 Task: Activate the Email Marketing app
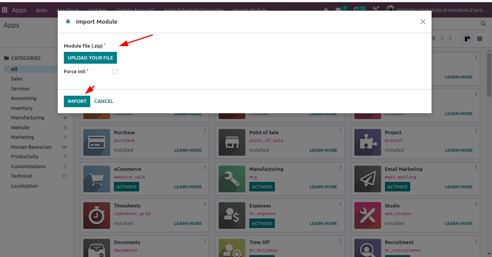(398, 187)
